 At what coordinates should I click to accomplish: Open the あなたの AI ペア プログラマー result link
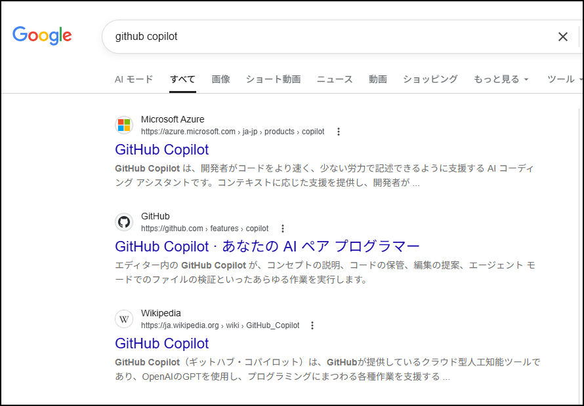coord(268,246)
